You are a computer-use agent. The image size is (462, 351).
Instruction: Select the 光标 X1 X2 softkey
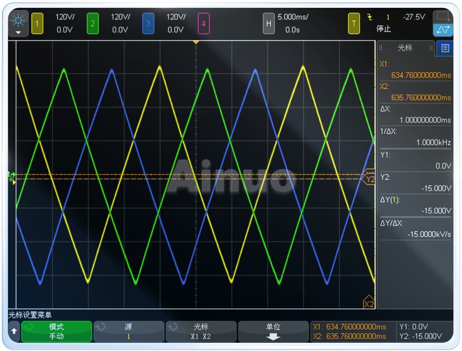tap(201, 331)
